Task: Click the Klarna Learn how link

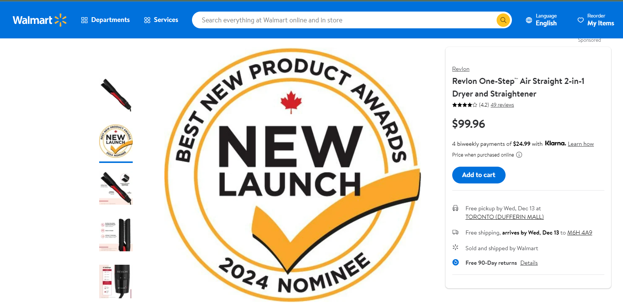Action: (x=580, y=144)
